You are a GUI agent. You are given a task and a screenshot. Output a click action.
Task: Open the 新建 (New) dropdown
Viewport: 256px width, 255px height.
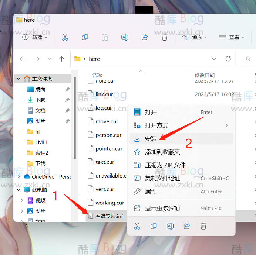[x=35, y=37]
